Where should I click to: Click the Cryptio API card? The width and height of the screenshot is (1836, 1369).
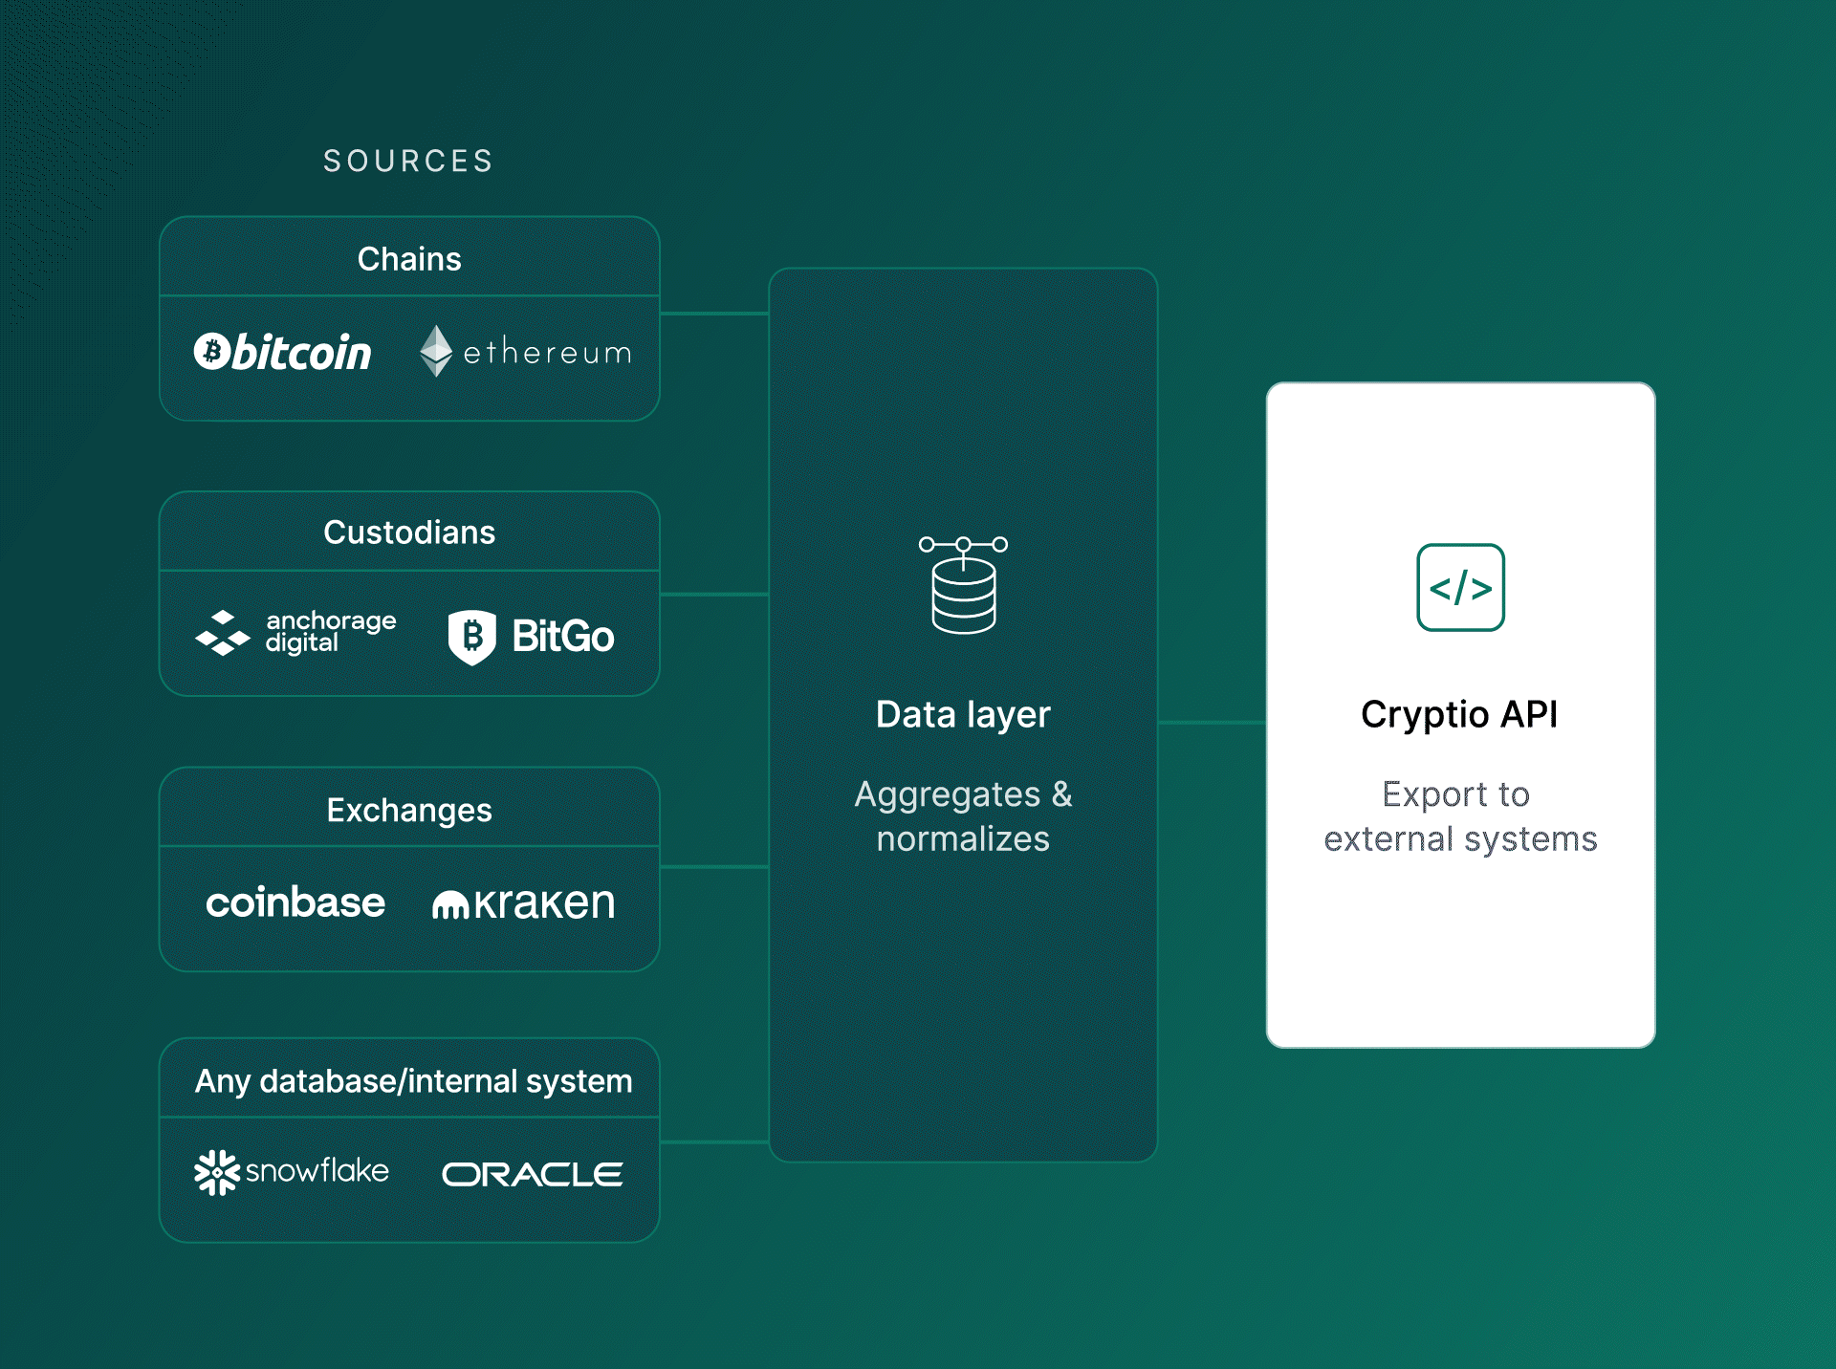pyautogui.click(x=1459, y=712)
